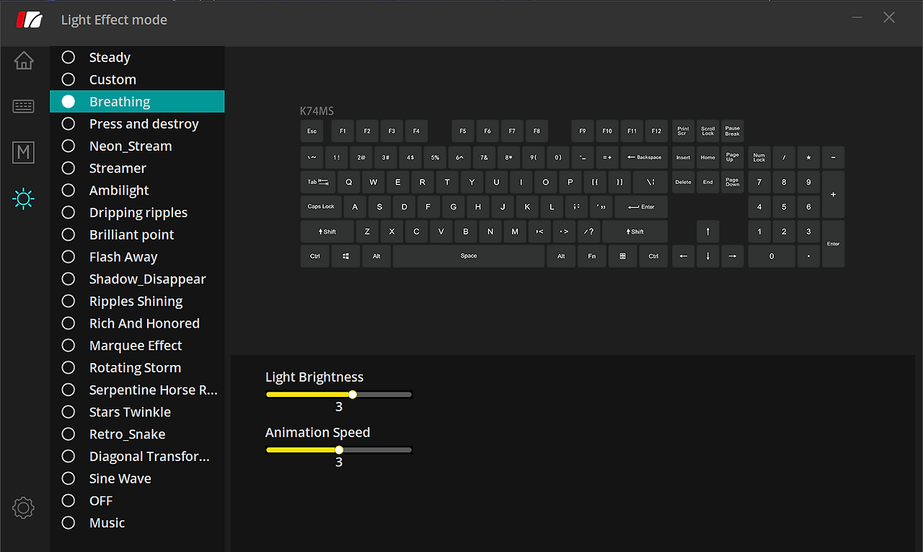Select the Diagonal Transfor... effect
Screen dimensions: 923x552
pos(137,457)
